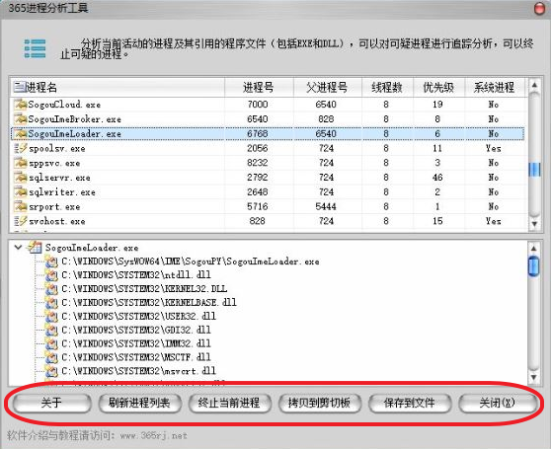Viewport: 551px width, 449px height.
Task: Click the module icon beside ntdll.dll
Action: click(51, 275)
